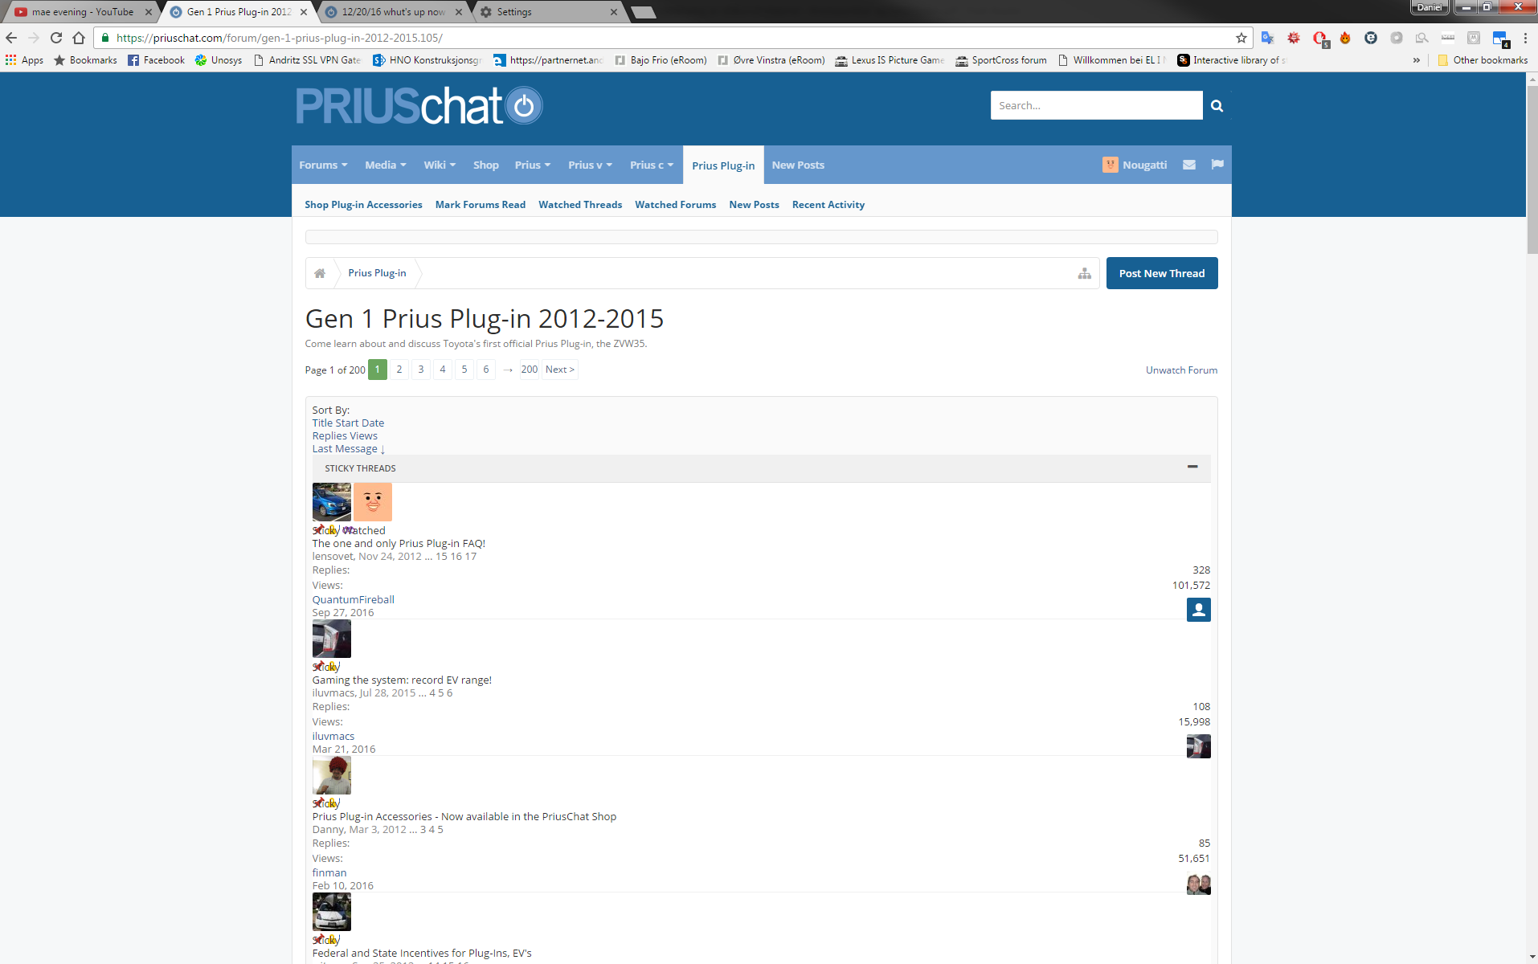Click QuantumFireball last poster link

[354, 599]
